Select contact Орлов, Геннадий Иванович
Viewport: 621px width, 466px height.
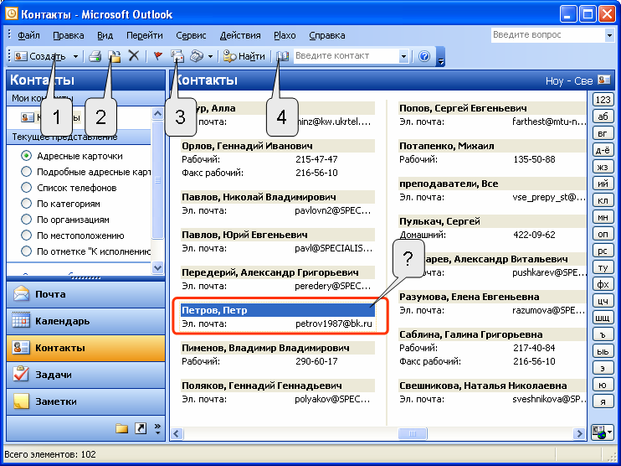278,146
